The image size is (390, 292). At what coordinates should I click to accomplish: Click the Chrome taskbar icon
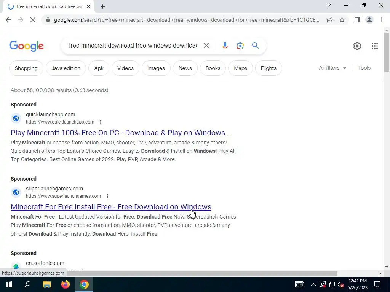(84, 284)
